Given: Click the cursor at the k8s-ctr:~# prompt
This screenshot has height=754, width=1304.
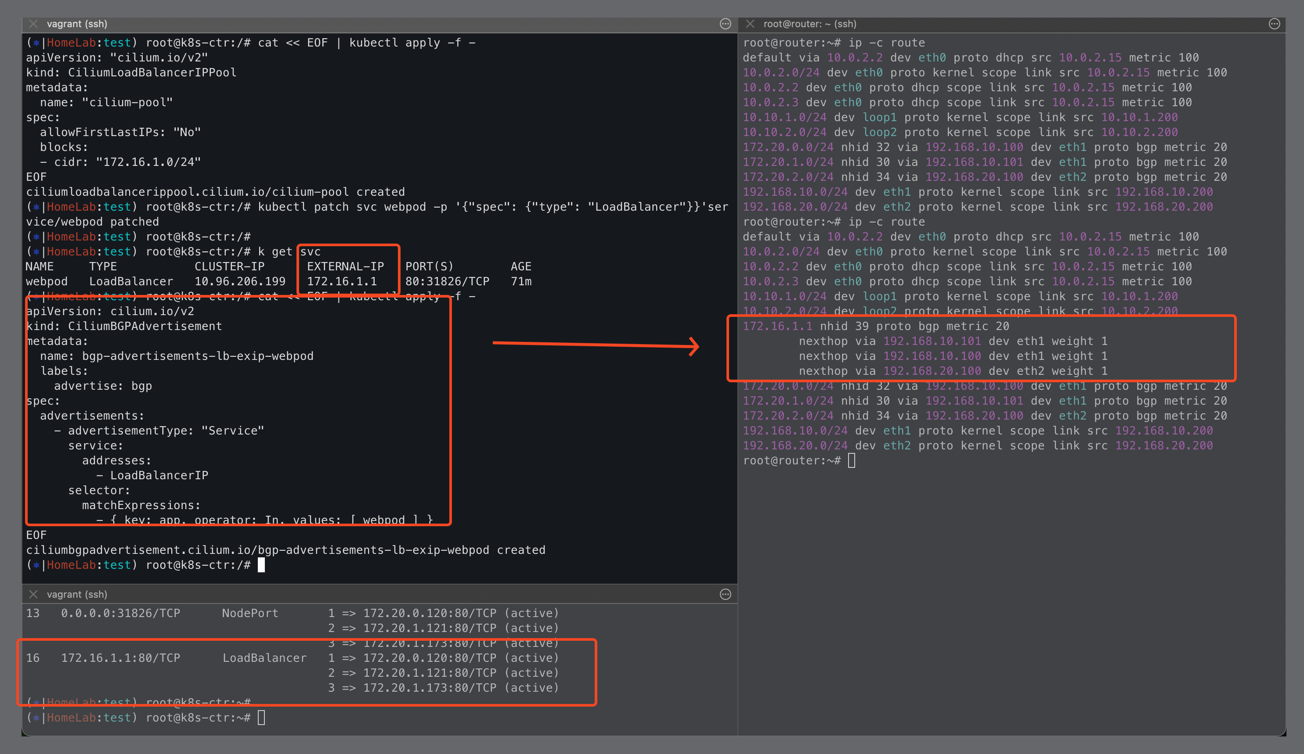Looking at the screenshot, I should (261, 717).
